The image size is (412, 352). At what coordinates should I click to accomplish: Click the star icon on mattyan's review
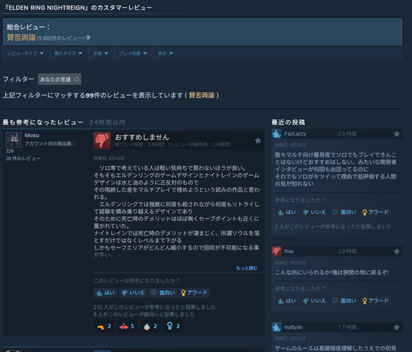tap(396, 327)
